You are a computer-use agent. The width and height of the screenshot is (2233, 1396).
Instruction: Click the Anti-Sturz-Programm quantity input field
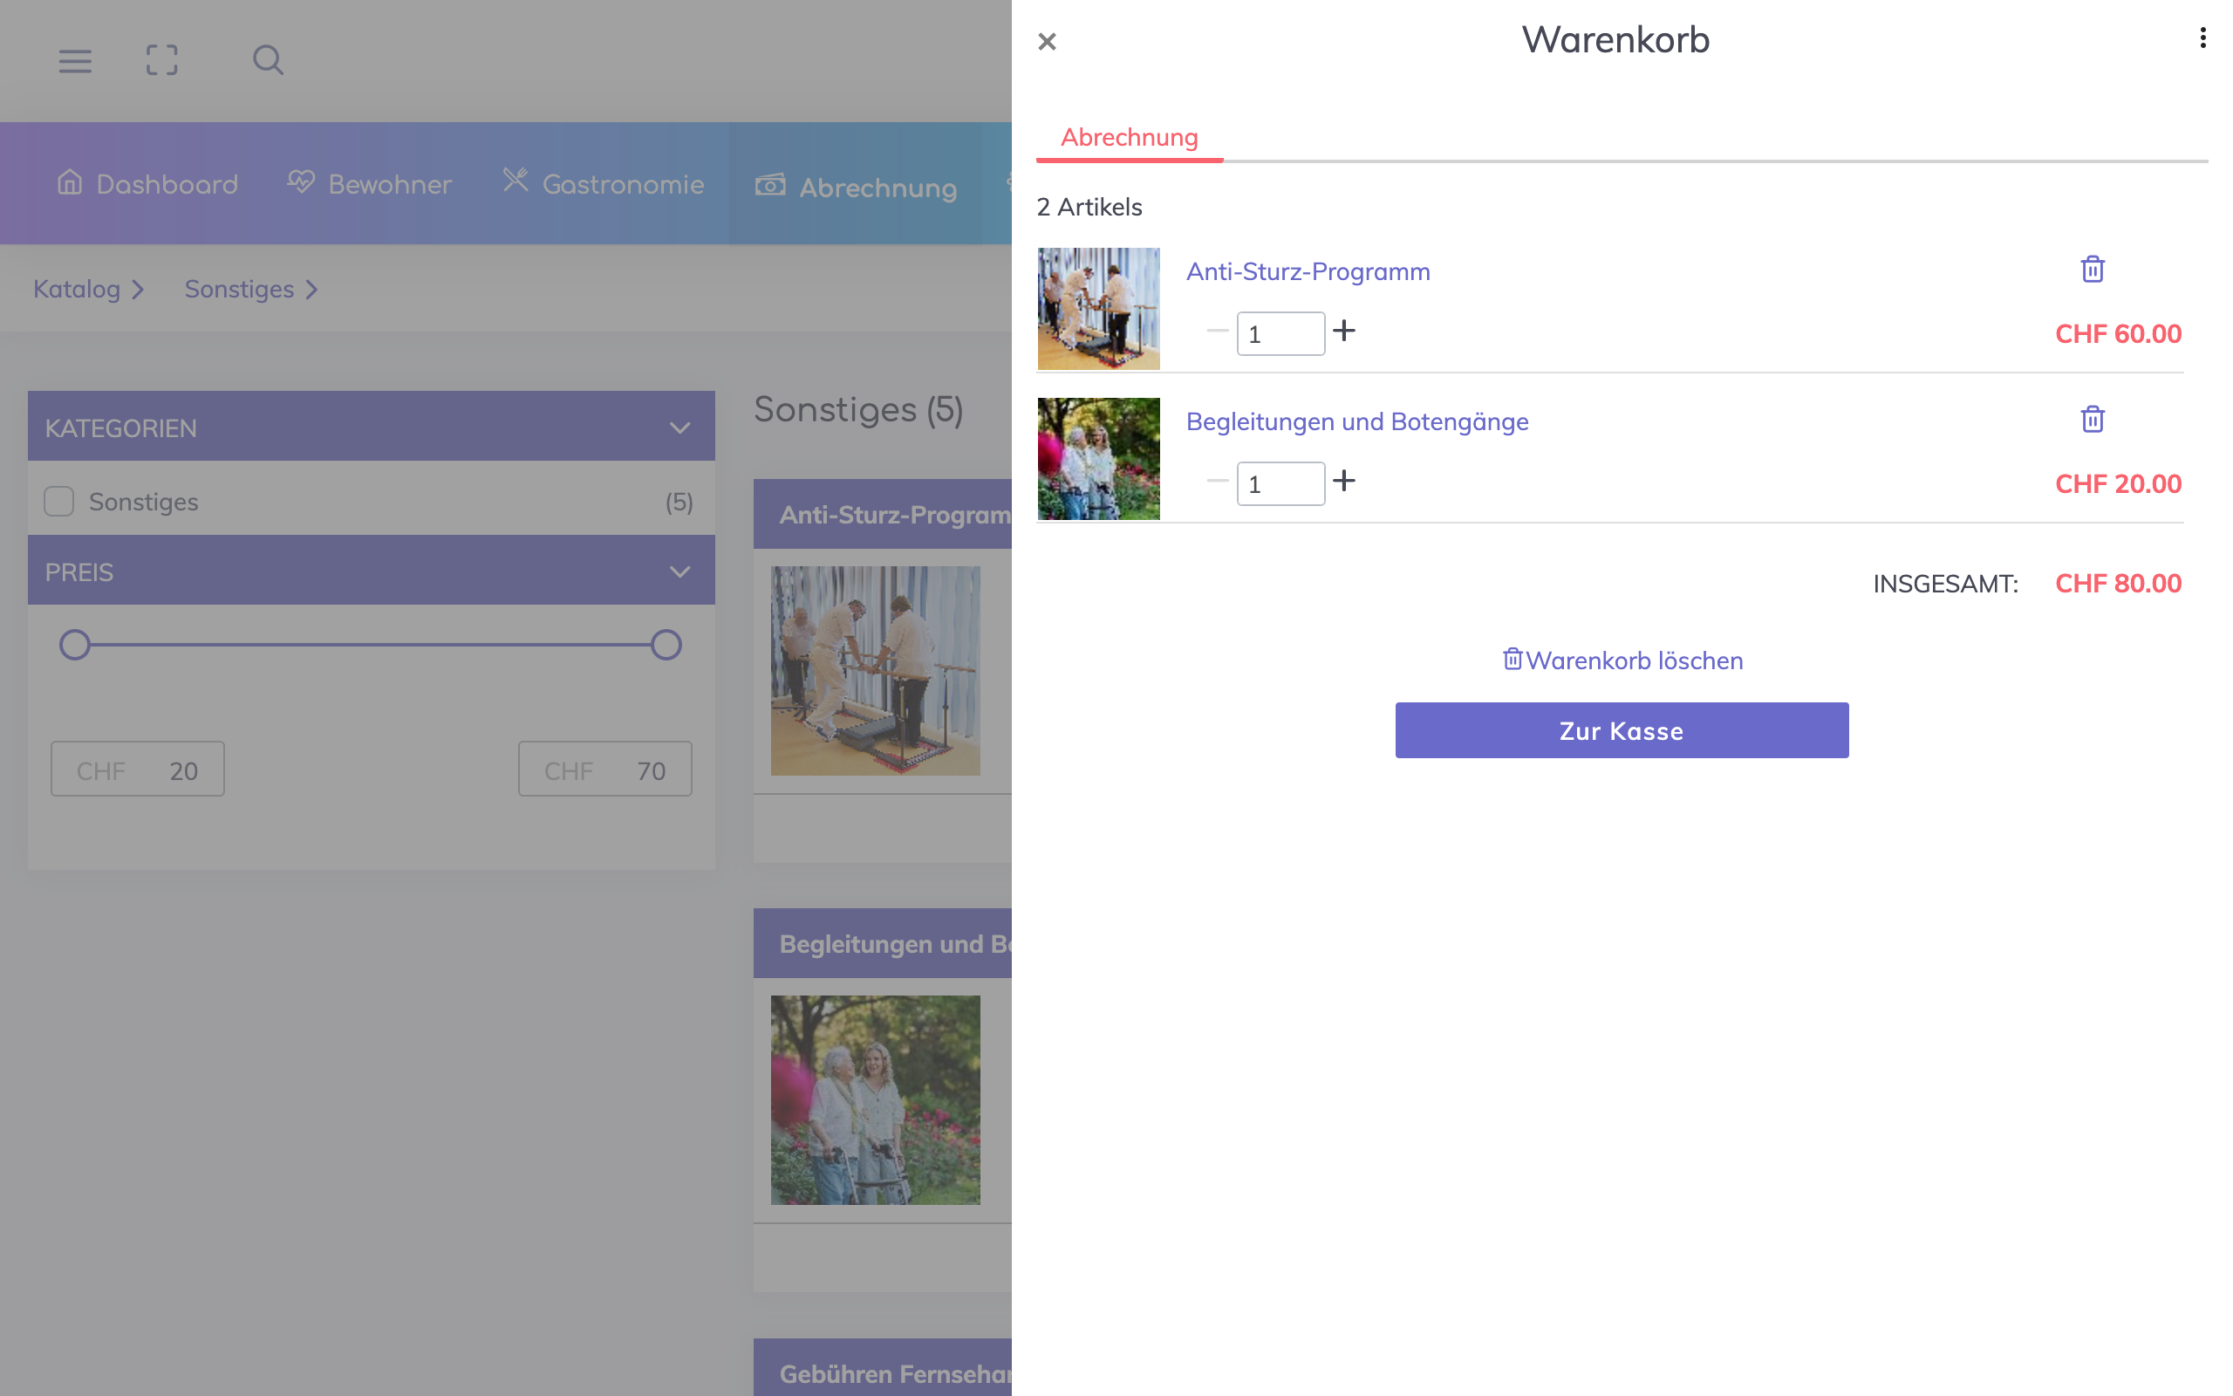[1280, 334]
